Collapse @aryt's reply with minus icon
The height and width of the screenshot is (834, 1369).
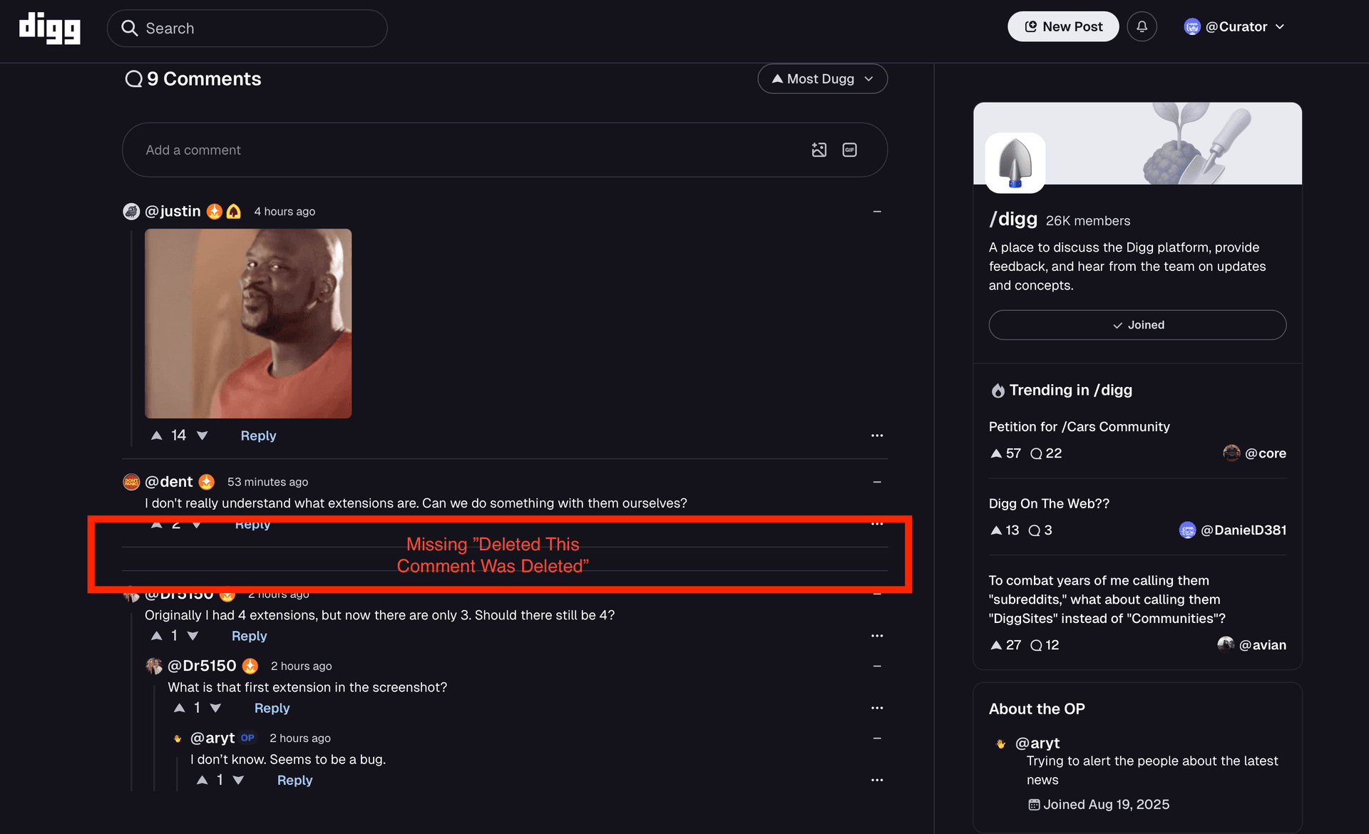[x=877, y=738]
